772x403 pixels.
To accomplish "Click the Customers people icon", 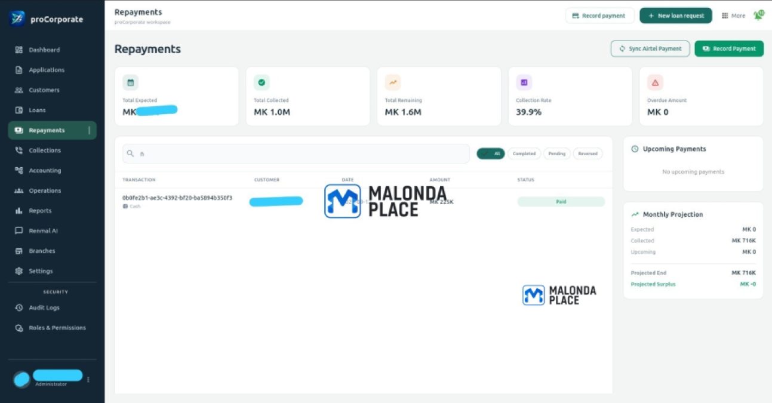I will click(19, 90).
